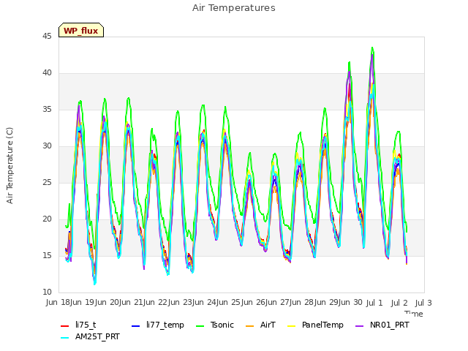Click the li77_temp blue legend swatch
This screenshot has height=351, width=468.
pos(135,326)
